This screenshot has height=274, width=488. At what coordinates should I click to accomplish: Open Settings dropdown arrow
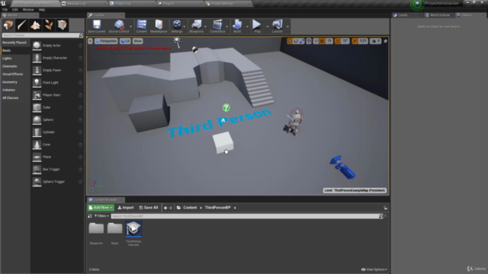click(x=185, y=27)
